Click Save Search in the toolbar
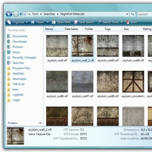Viewport: 152px width, 152px height. (x=84, y=22)
